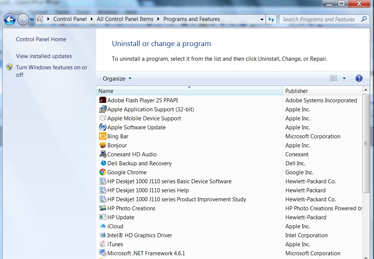Click the vertical scrollbar thumb
Screen dimensions: 374x259
click(x=366, y=144)
